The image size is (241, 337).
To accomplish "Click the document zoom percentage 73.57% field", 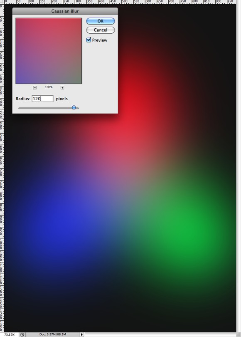I will click(10, 335).
